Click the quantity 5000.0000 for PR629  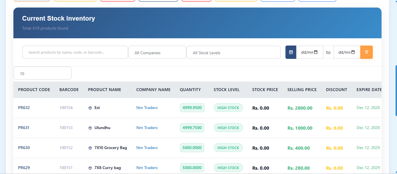192,168
